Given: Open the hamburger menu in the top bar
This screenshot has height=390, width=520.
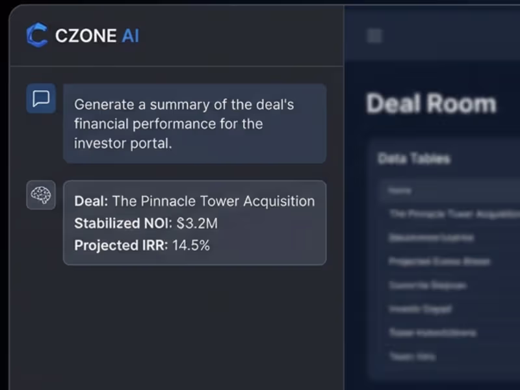Looking at the screenshot, I should pos(374,36).
